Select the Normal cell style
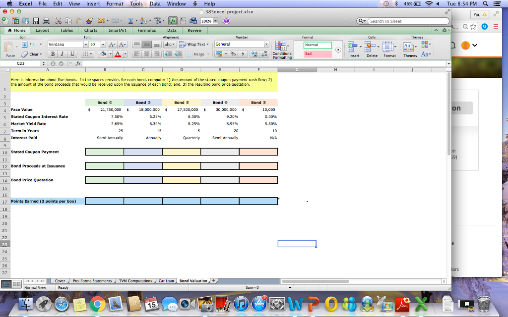Viewport: 508px width, 317px height. tap(317, 45)
